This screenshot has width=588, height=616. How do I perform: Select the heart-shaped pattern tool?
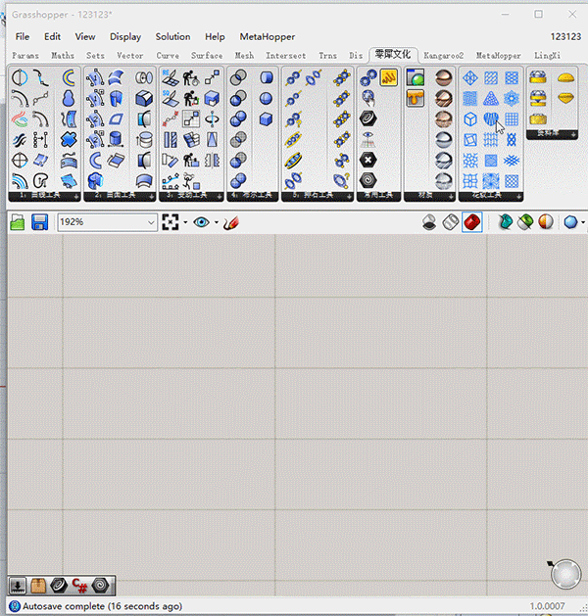pos(491,119)
